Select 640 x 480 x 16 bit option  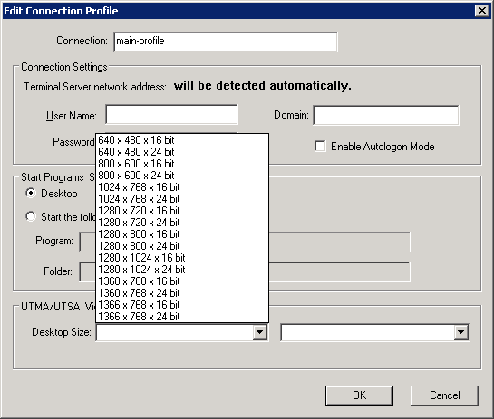coord(182,140)
